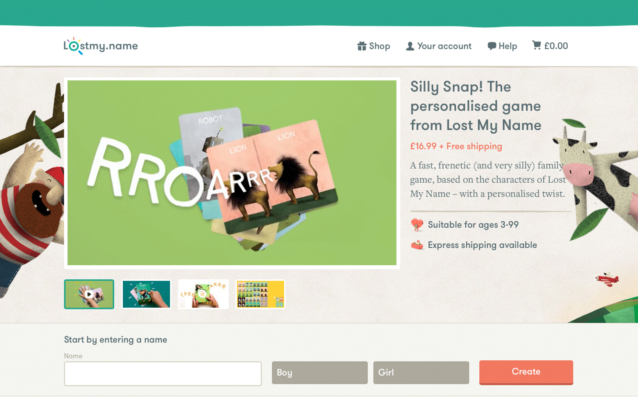Play the video thumbnail with hand
Image resolution: width=638 pixels, height=397 pixels.
(x=89, y=294)
